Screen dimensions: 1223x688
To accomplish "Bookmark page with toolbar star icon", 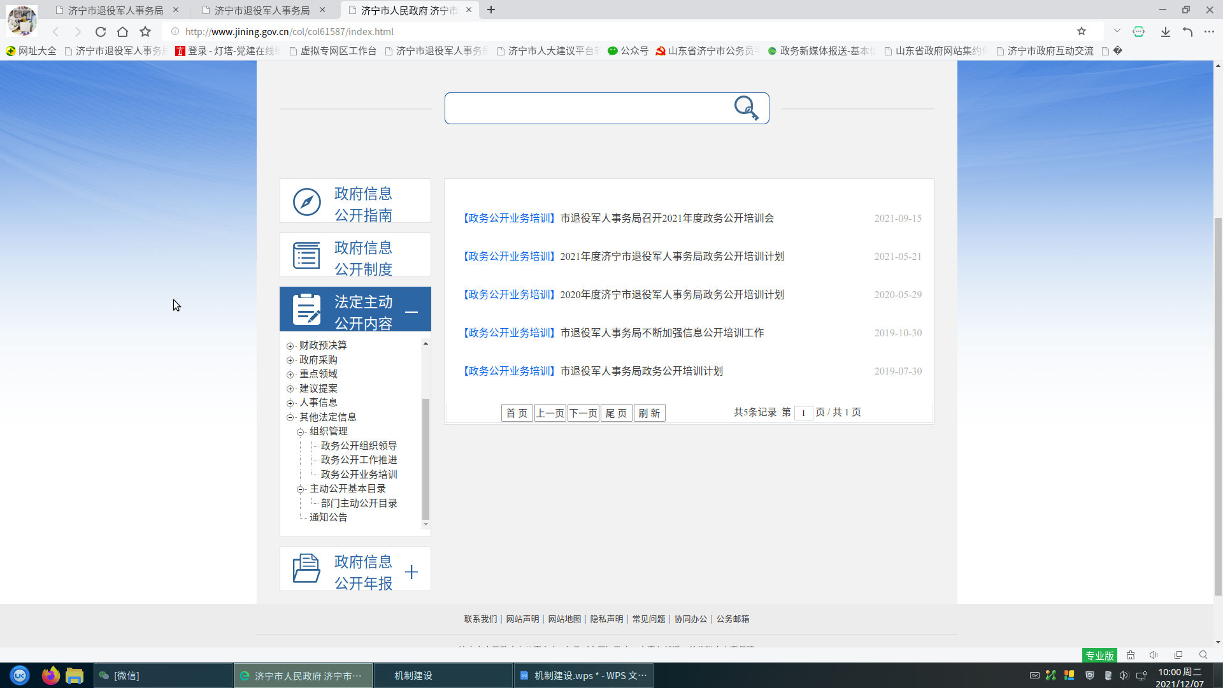I will (x=145, y=32).
